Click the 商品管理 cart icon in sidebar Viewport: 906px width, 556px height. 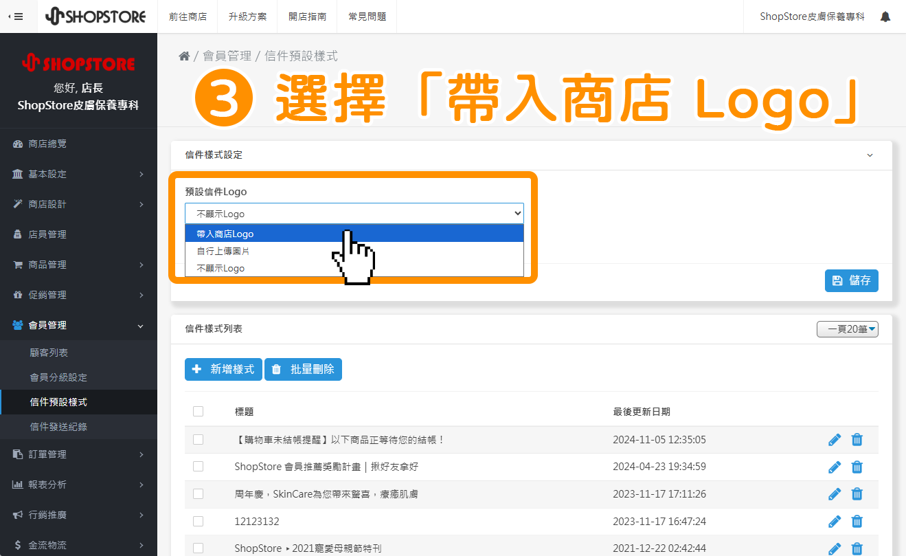click(x=17, y=264)
